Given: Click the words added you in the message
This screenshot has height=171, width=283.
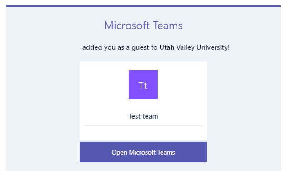Looking at the screenshot, I should pyautogui.click(x=99, y=47).
